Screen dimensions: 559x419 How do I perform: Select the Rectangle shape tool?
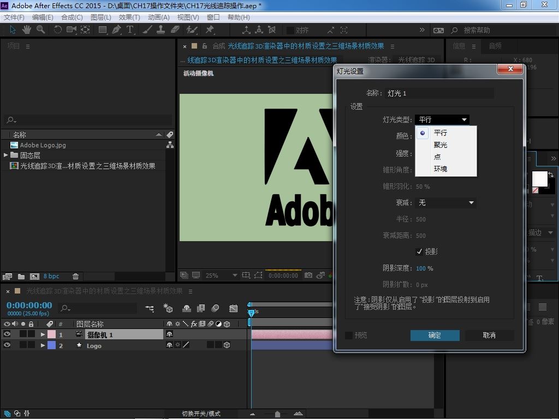(x=103, y=30)
